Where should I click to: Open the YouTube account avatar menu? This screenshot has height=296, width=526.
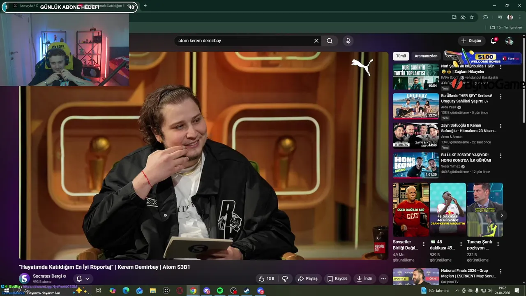pyautogui.click(x=509, y=41)
